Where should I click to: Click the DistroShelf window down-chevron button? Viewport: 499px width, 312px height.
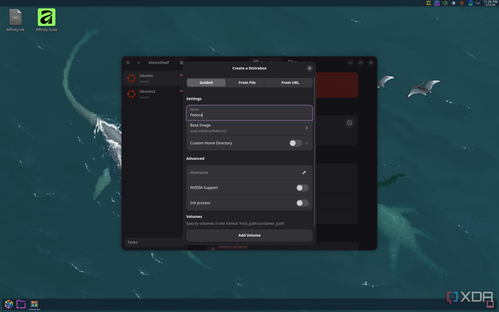click(350, 62)
